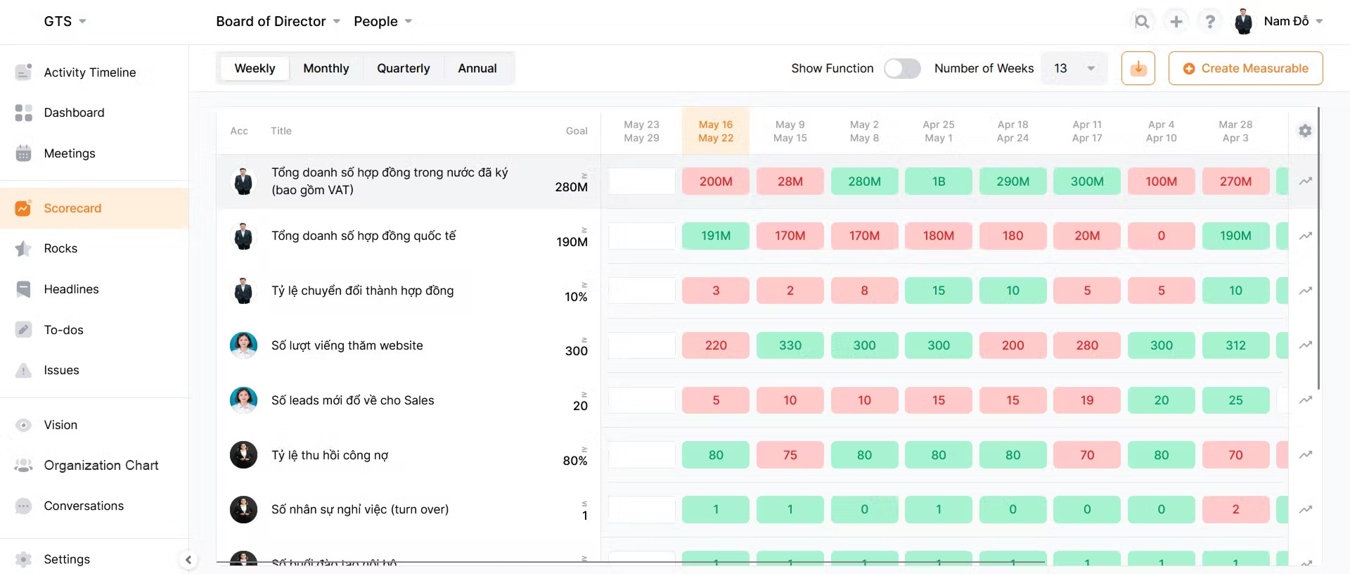Collapse the sidebar with the chevron arrow
Image resolution: width=1350 pixels, height=574 pixels.
click(x=188, y=559)
